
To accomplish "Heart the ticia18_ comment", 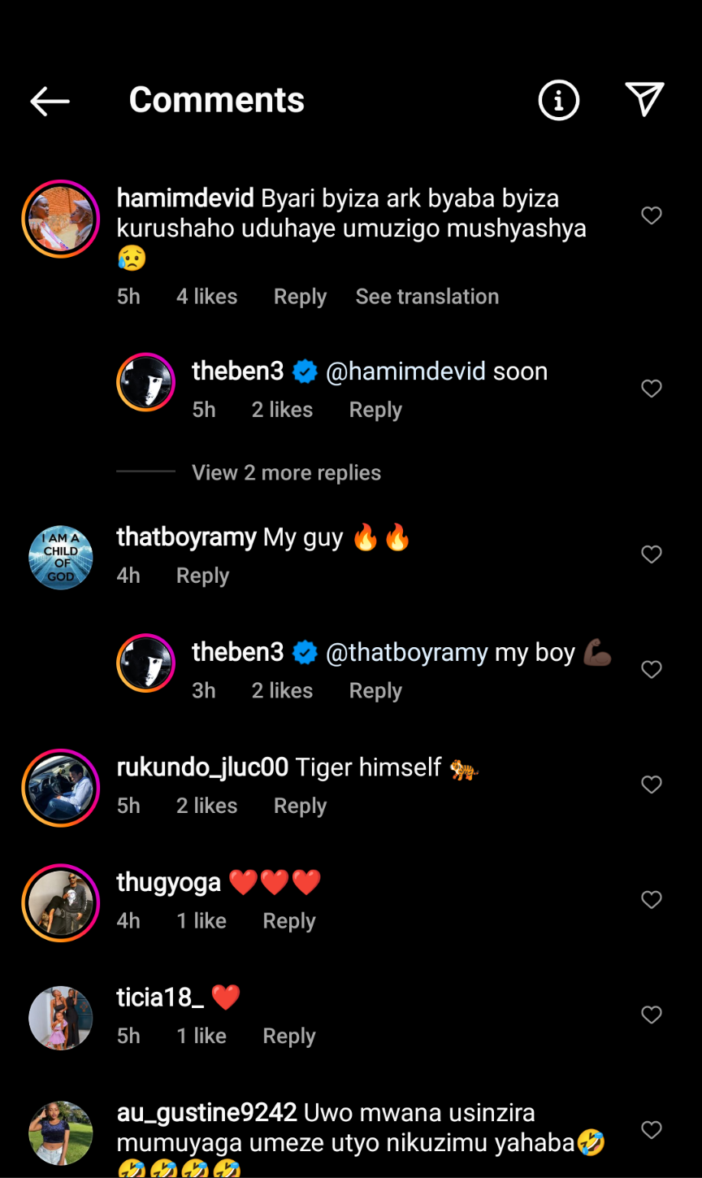I will (652, 1015).
